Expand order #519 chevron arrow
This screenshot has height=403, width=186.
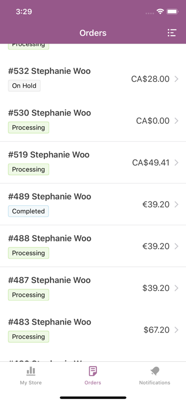tap(176, 163)
